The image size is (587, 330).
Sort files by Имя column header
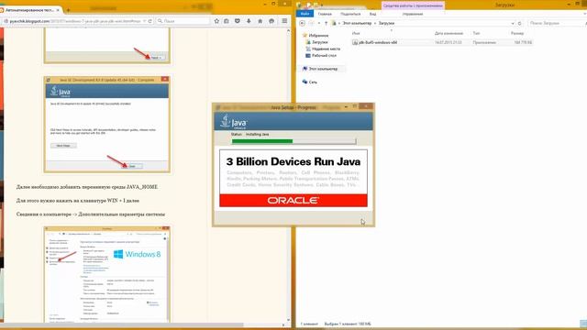(356, 34)
